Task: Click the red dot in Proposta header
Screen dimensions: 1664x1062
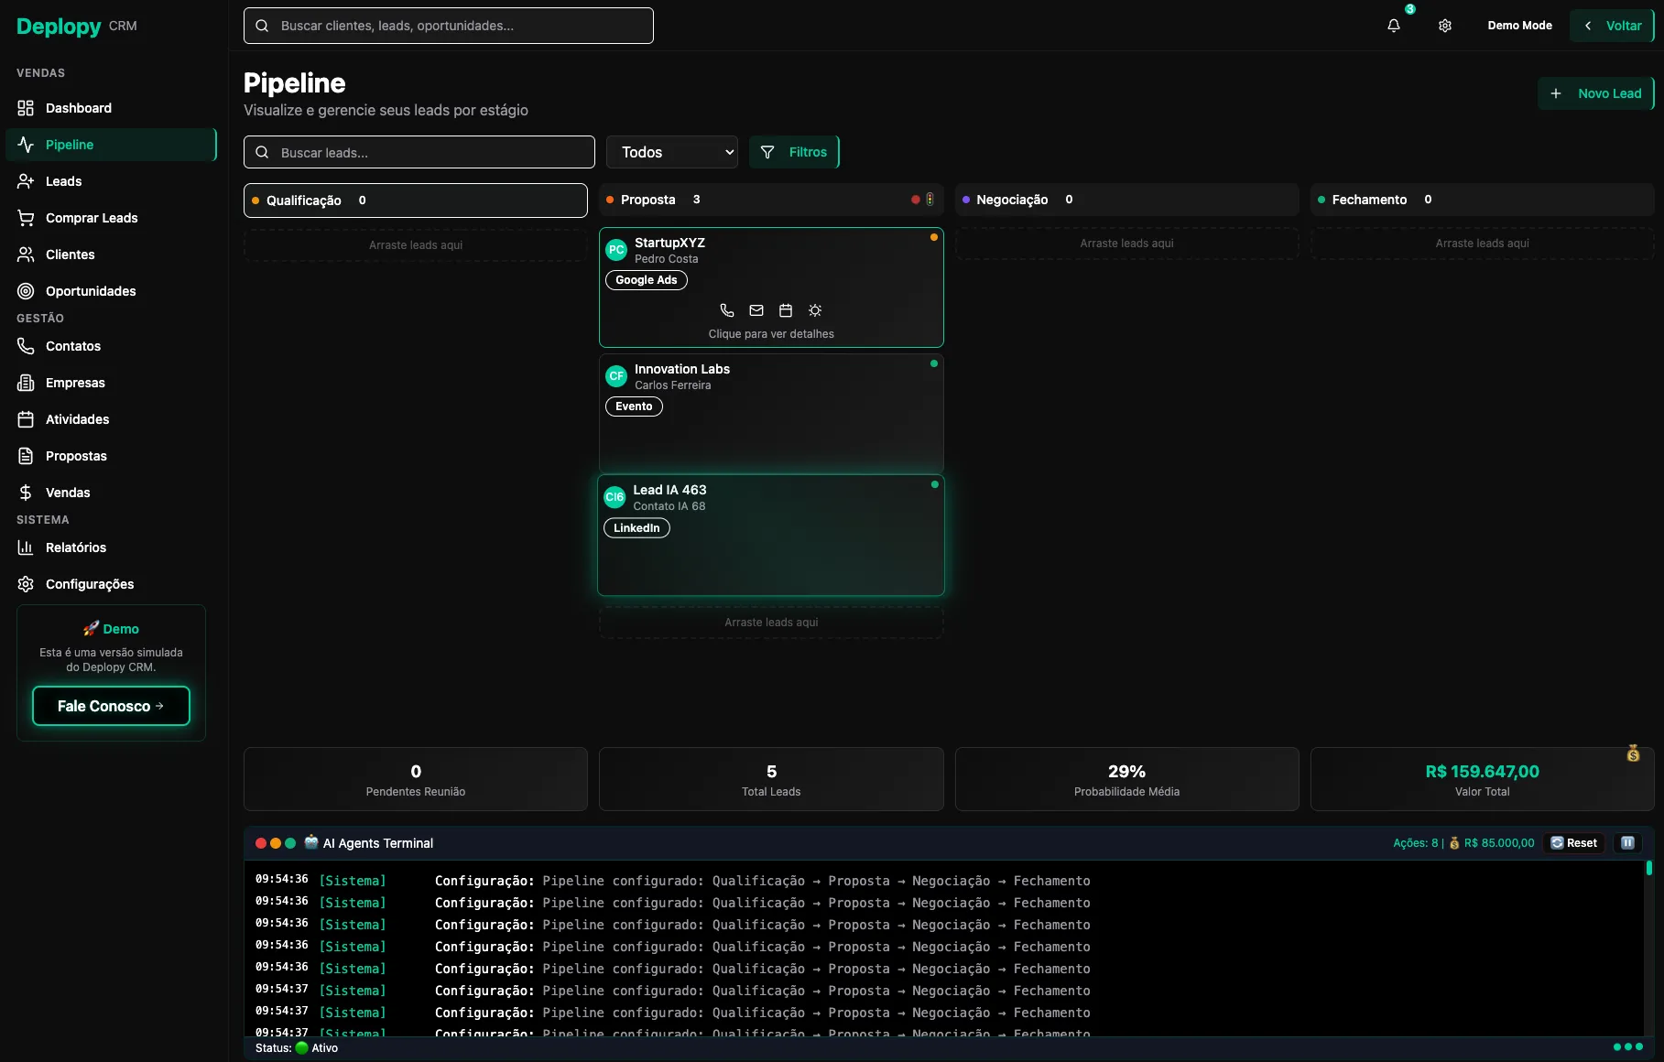Action: tap(915, 200)
